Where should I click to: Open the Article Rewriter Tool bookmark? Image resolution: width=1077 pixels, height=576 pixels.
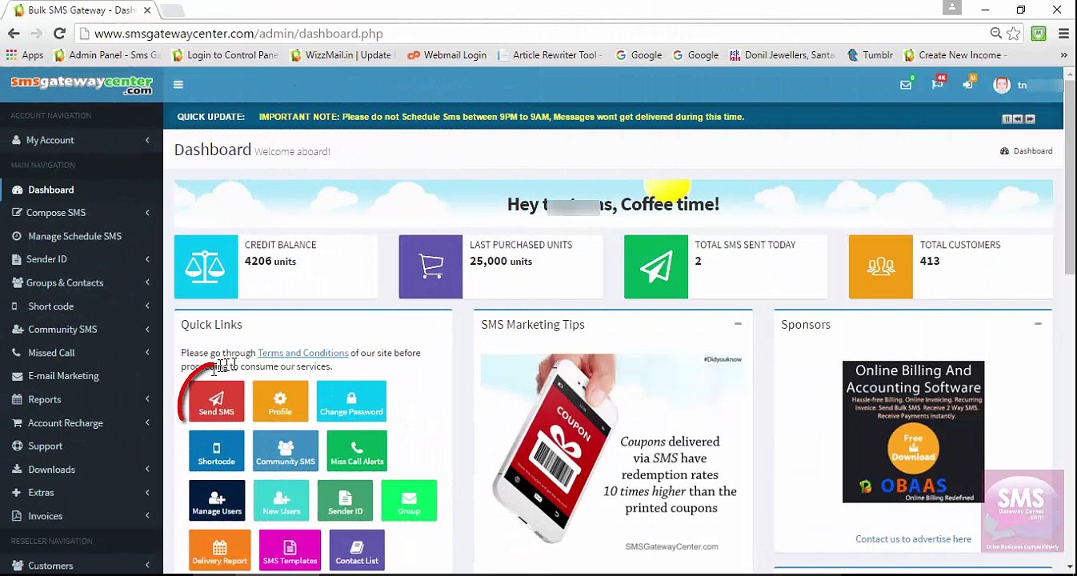[549, 55]
